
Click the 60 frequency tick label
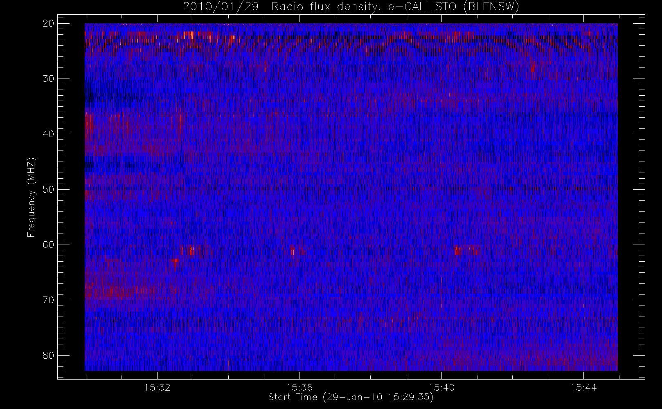[x=48, y=245]
